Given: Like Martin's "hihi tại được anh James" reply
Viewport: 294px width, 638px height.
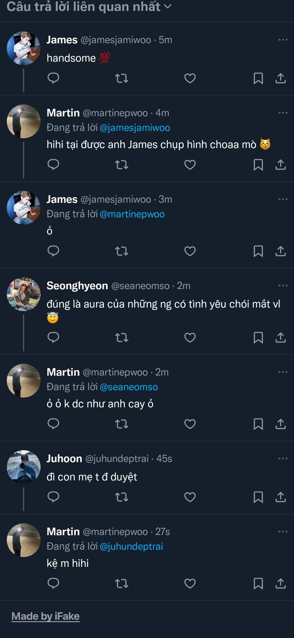Looking at the screenshot, I should click(x=190, y=164).
